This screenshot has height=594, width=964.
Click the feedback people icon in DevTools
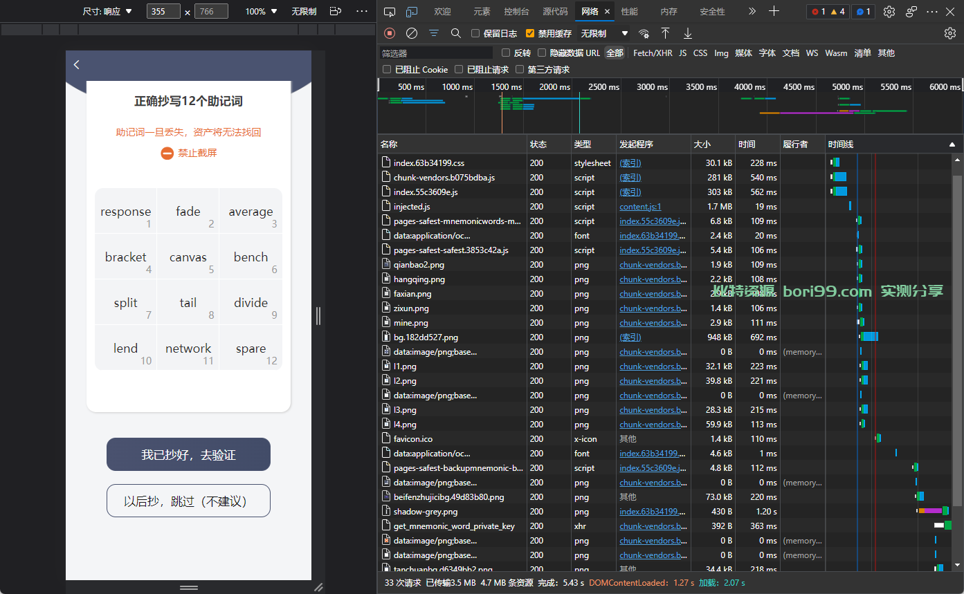point(911,11)
